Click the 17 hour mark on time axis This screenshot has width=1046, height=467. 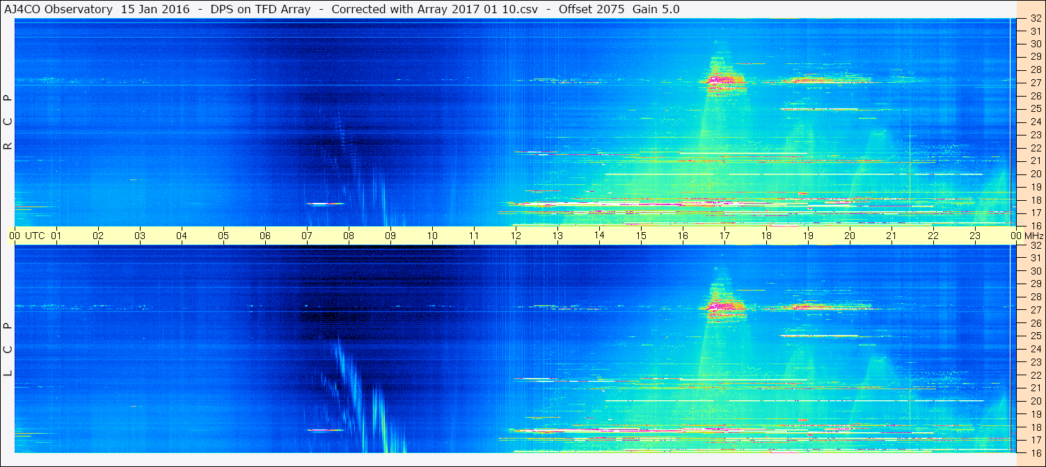click(x=724, y=236)
